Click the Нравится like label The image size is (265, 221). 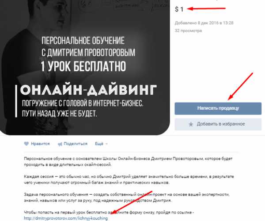click(40, 144)
